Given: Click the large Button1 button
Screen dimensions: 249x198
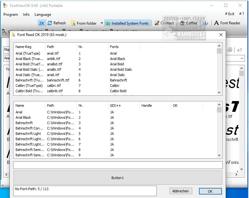Looking at the screenshot, I should (x=118, y=178).
